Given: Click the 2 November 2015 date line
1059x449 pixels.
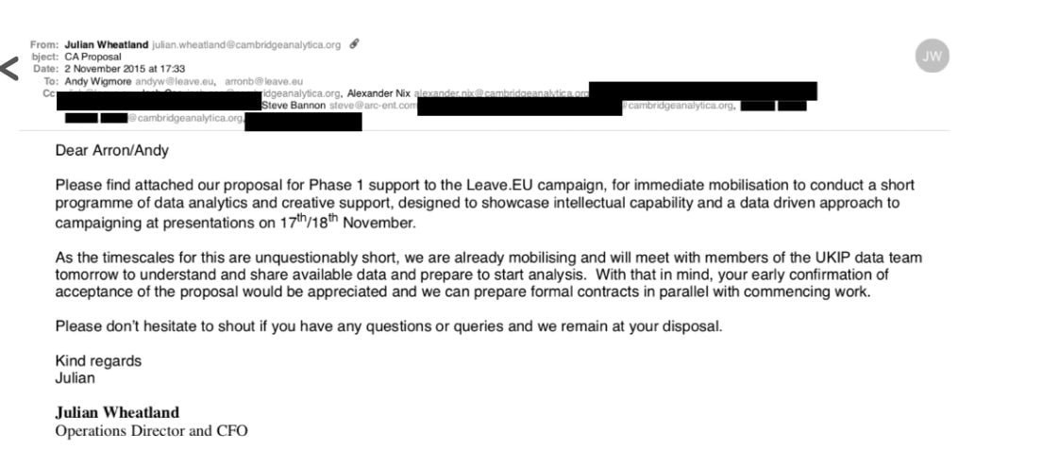Looking at the screenshot, I should 125,69.
